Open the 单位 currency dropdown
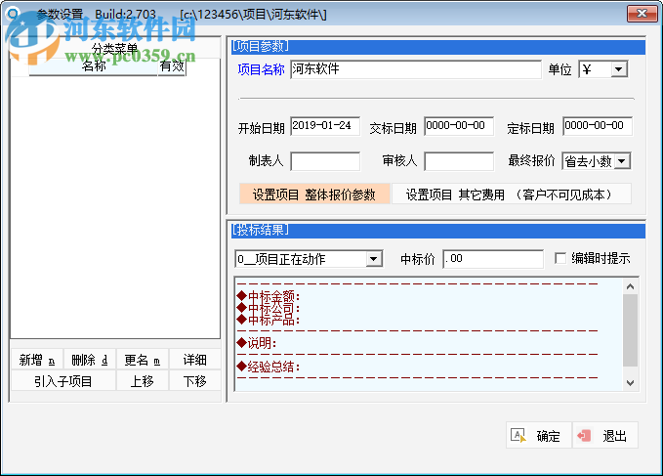 [x=619, y=69]
